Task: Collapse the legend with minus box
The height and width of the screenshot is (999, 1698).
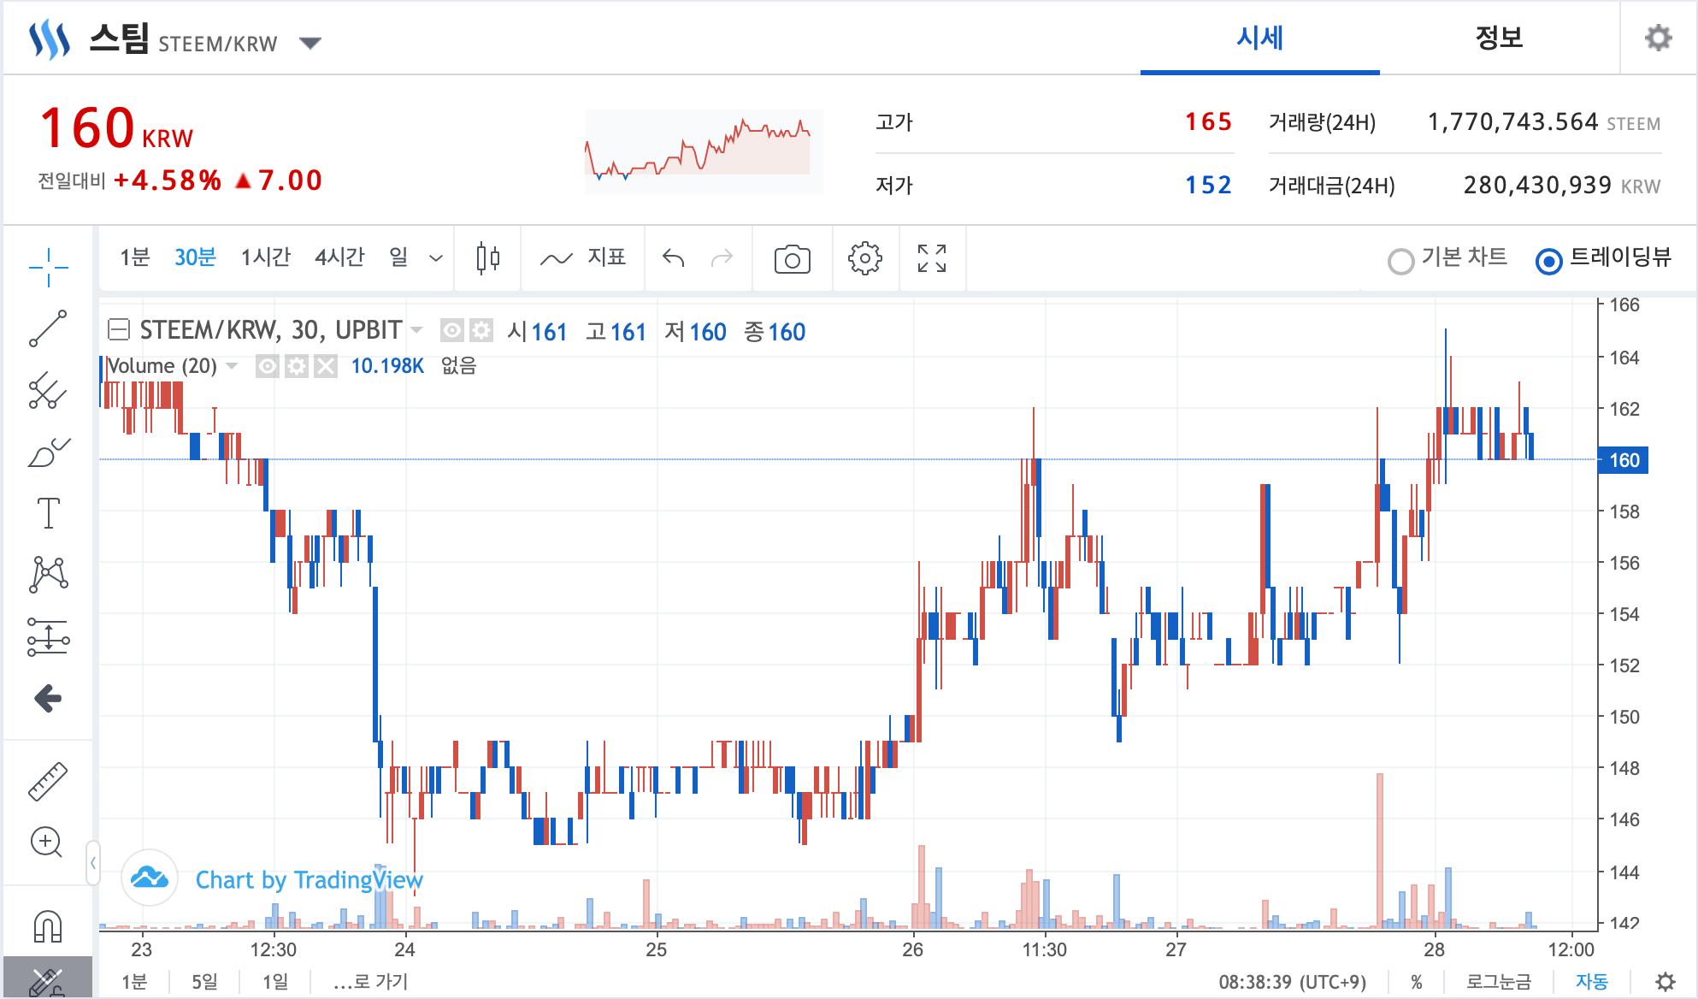Action: pos(119,329)
